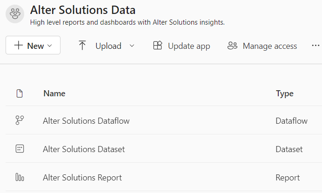Sort by the Type column header
The height and width of the screenshot is (193, 322).
[284, 93]
